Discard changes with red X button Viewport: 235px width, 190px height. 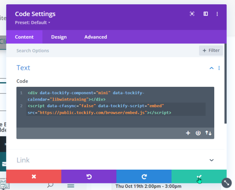(x=34, y=177)
